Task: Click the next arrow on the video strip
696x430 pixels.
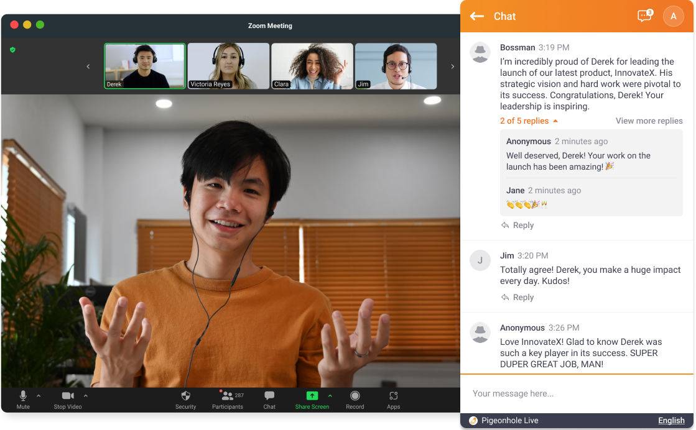Action: click(x=452, y=66)
